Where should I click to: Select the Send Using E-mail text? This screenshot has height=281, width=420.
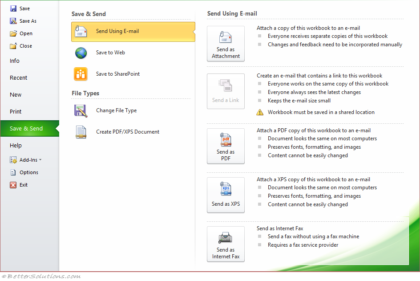[x=117, y=31]
